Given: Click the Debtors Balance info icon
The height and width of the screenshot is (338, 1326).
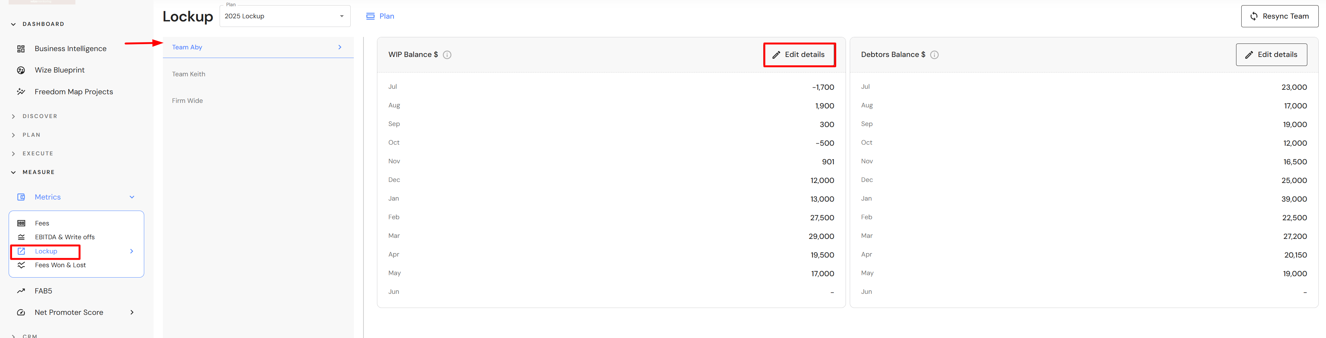Looking at the screenshot, I should click(x=934, y=55).
